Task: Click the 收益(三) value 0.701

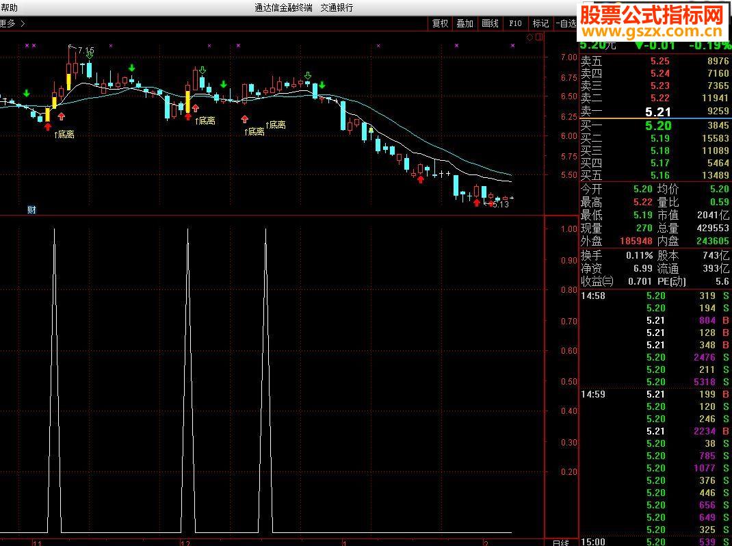Action: (639, 282)
